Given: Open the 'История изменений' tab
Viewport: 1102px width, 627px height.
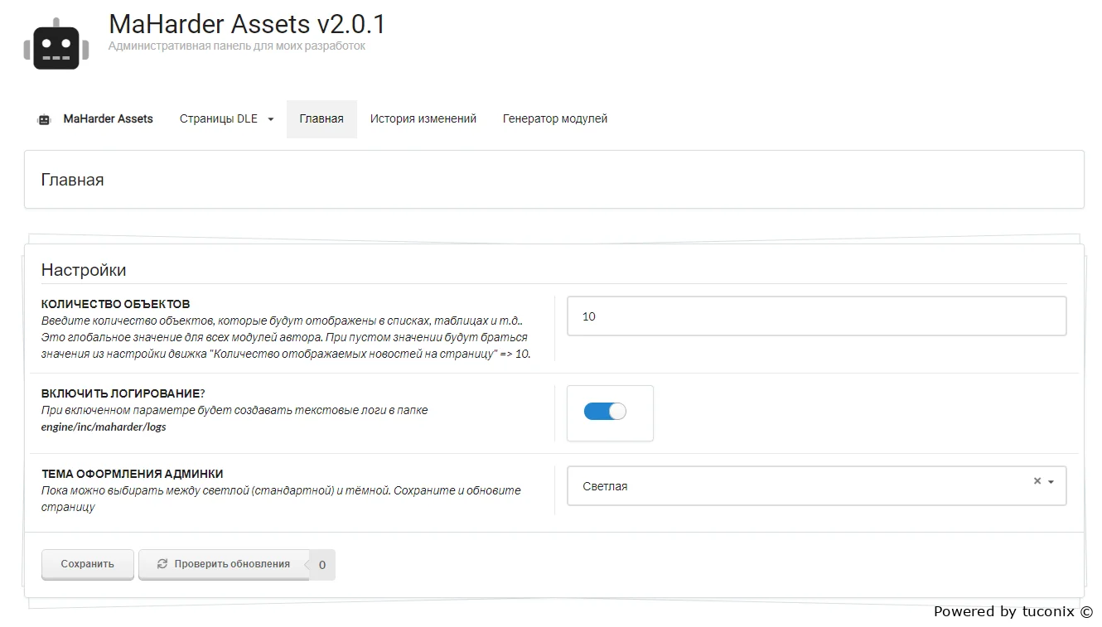Looking at the screenshot, I should pos(423,119).
